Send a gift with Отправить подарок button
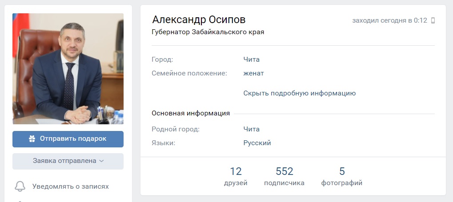453x202 pixels. pyautogui.click(x=68, y=139)
